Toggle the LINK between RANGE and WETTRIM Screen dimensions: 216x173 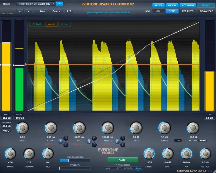coord(178,141)
